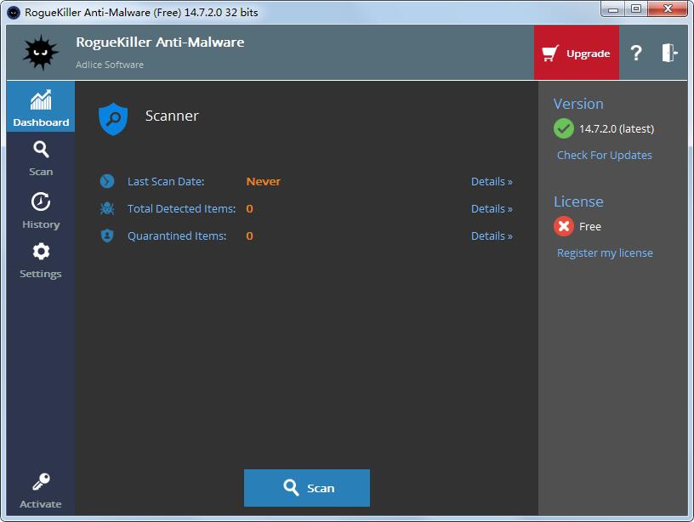Expand Details for Quarantined Items

492,235
